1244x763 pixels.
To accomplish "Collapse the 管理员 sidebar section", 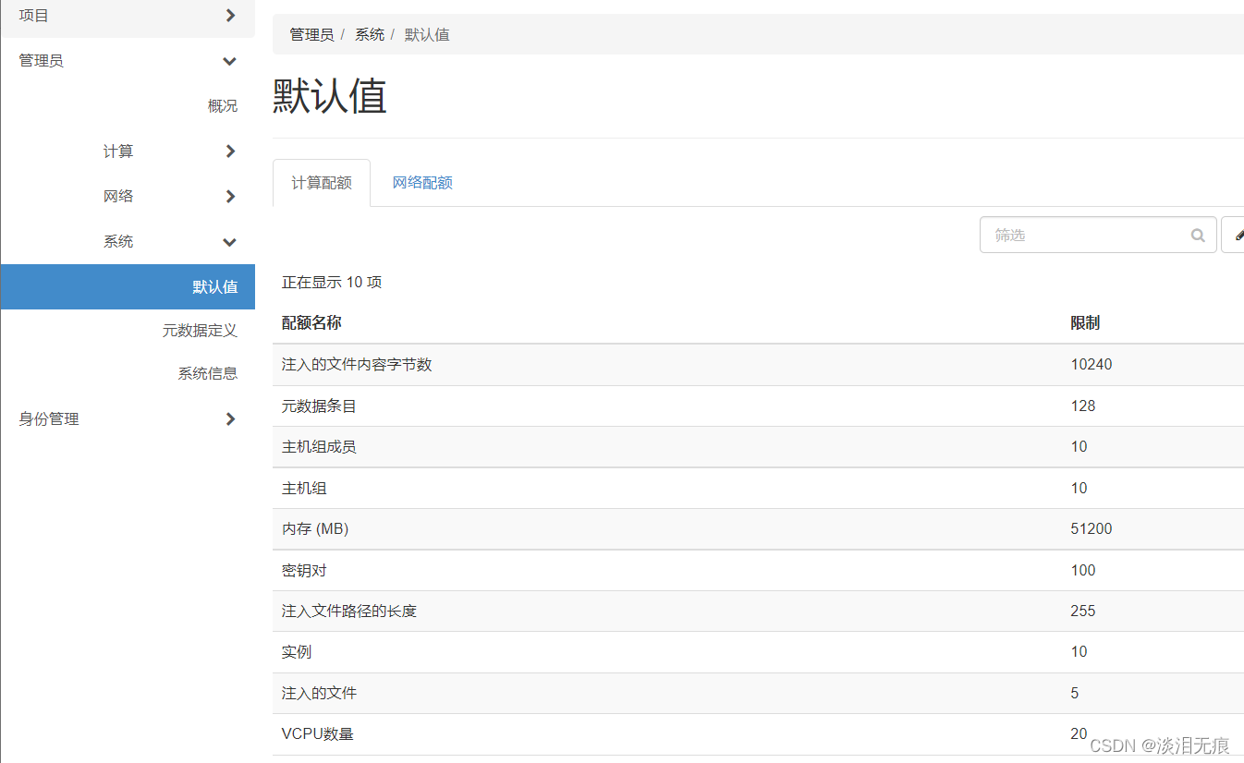I will 128,61.
